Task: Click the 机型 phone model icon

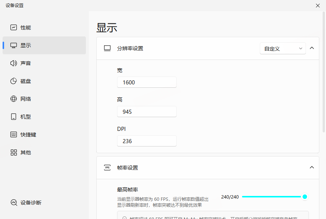Action: coord(14,117)
